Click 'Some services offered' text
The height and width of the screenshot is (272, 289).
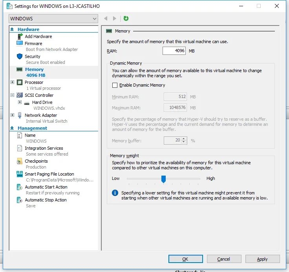pyautogui.click(x=47, y=154)
